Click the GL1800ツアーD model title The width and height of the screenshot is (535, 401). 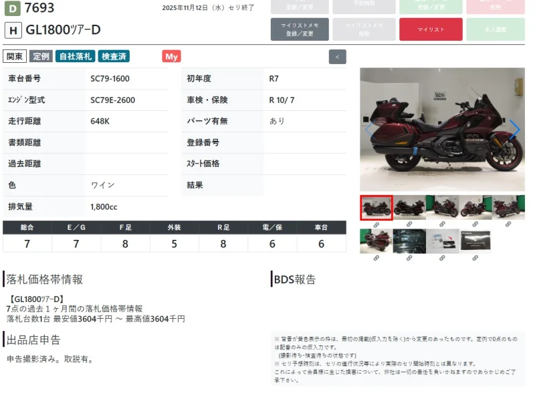(63, 30)
